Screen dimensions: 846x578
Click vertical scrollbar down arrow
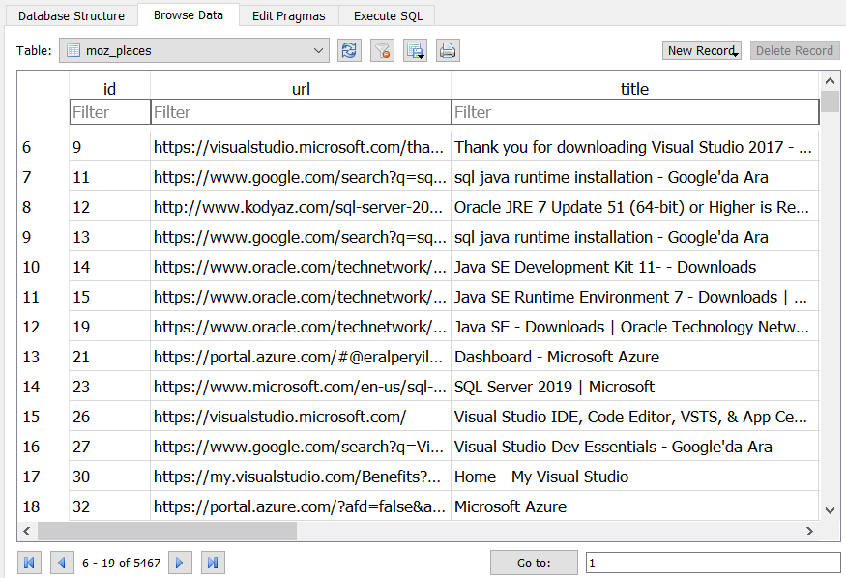830,510
